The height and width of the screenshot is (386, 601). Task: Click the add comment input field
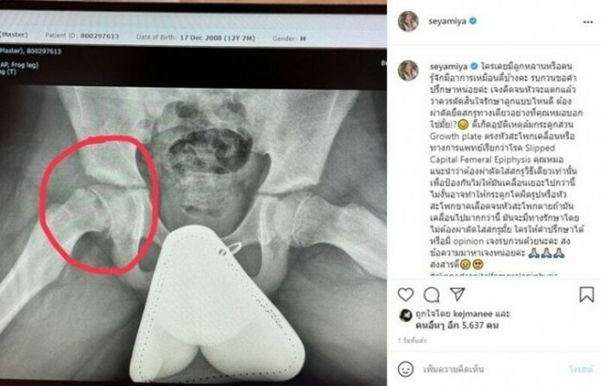(x=490, y=369)
